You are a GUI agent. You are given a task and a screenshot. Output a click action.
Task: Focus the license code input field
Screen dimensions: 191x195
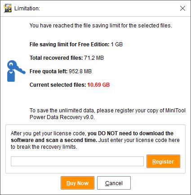pos(77,161)
